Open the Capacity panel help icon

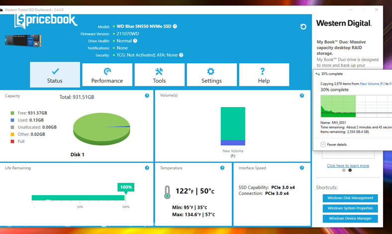tap(147, 96)
